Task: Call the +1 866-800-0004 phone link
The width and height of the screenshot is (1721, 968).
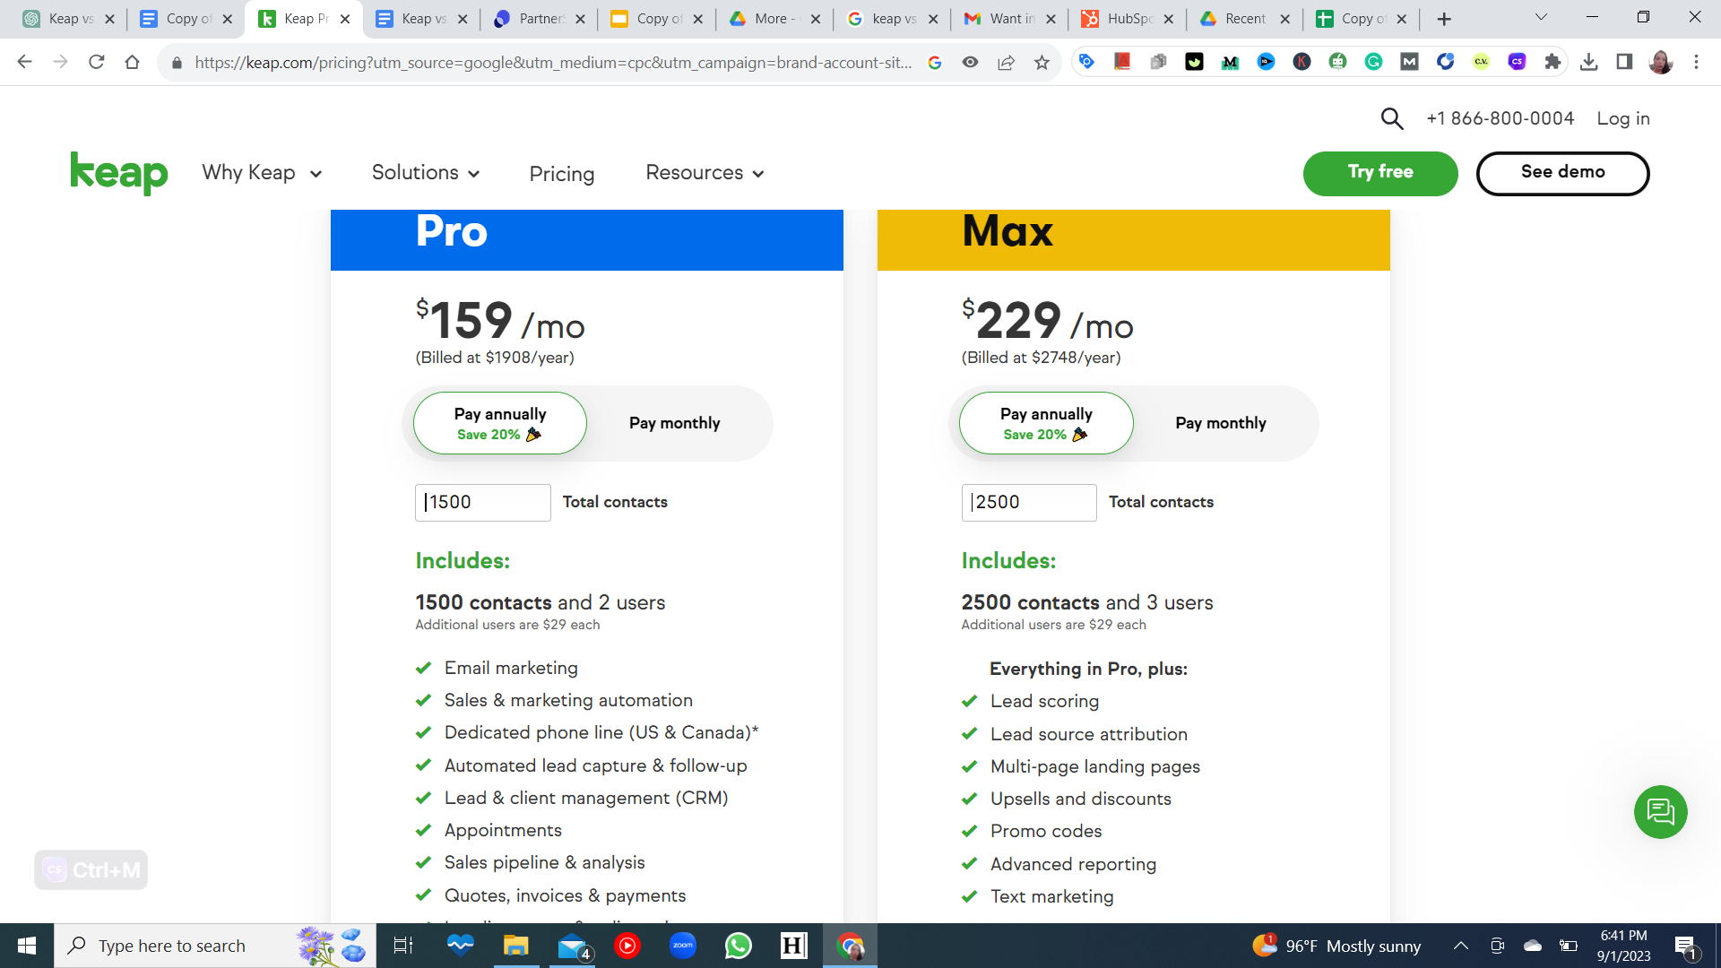Action: [x=1500, y=118]
